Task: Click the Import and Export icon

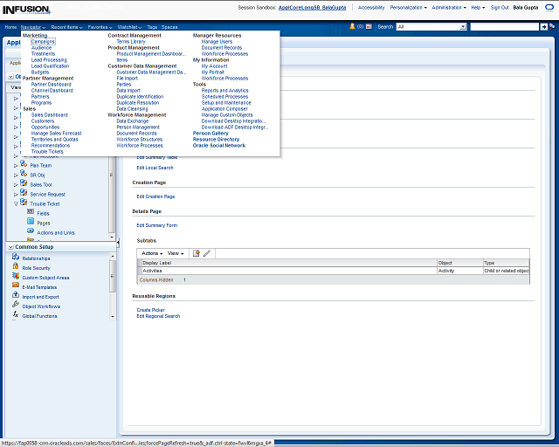Action: tap(16, 296)
